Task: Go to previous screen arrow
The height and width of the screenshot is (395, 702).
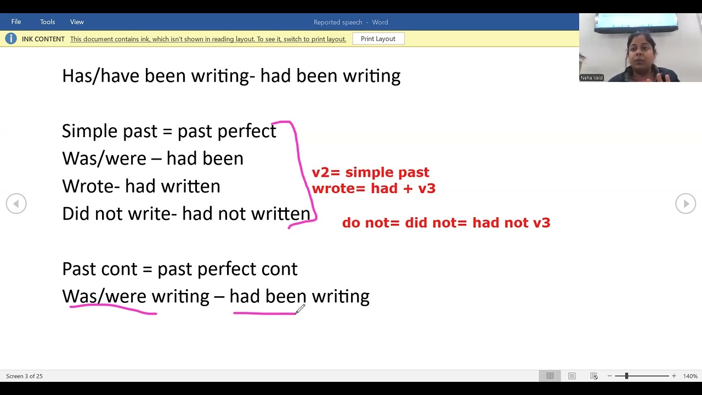Action: (16, 204)
